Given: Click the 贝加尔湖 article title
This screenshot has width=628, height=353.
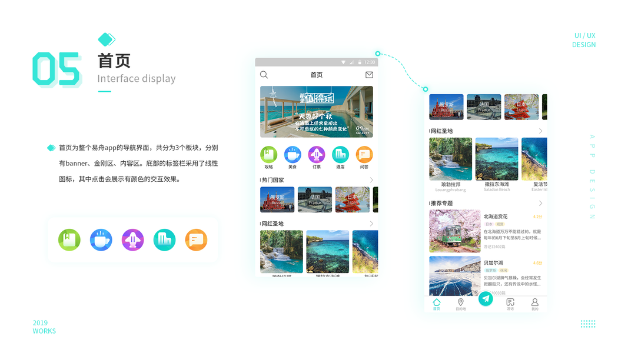Looking at the screenshot, I should click(x=493, y=263).
